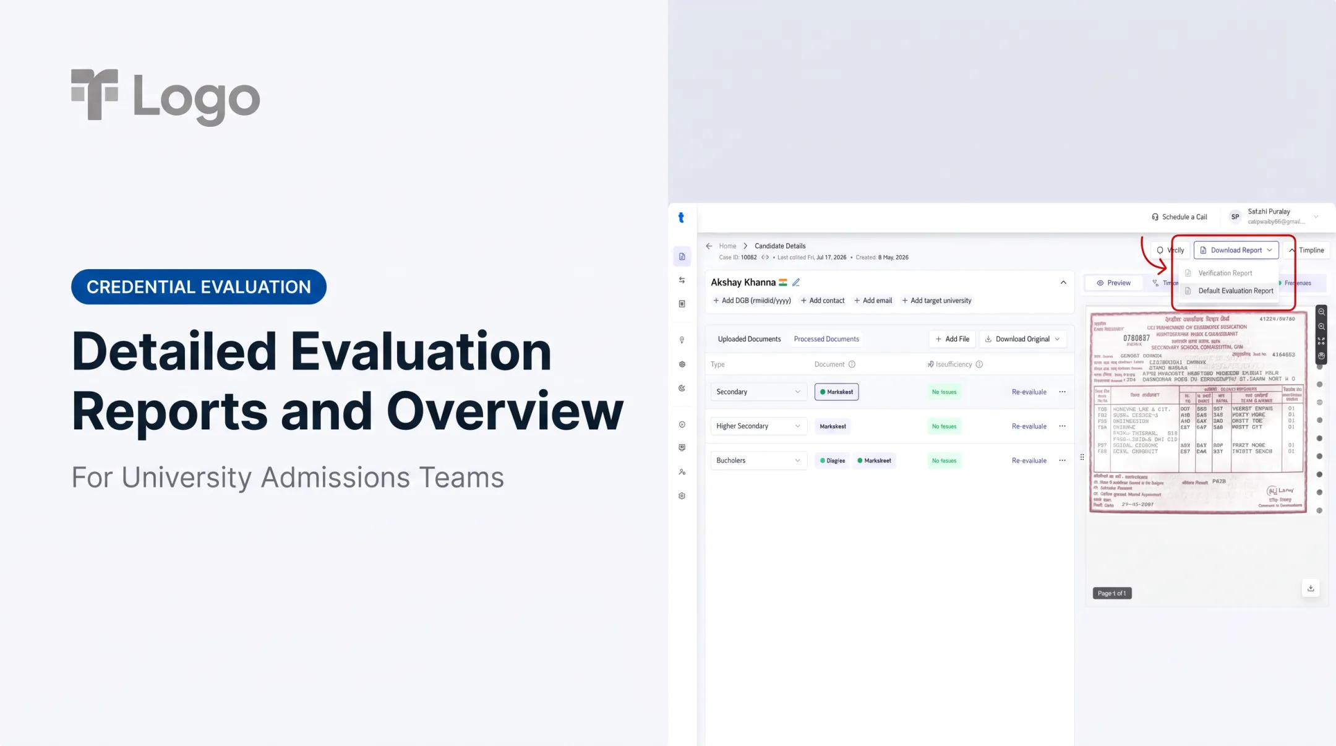The image size is (1336, 746).
Task: Collapse the Akshay Khanna candidate card
Action: click(x=1063, y=283)
